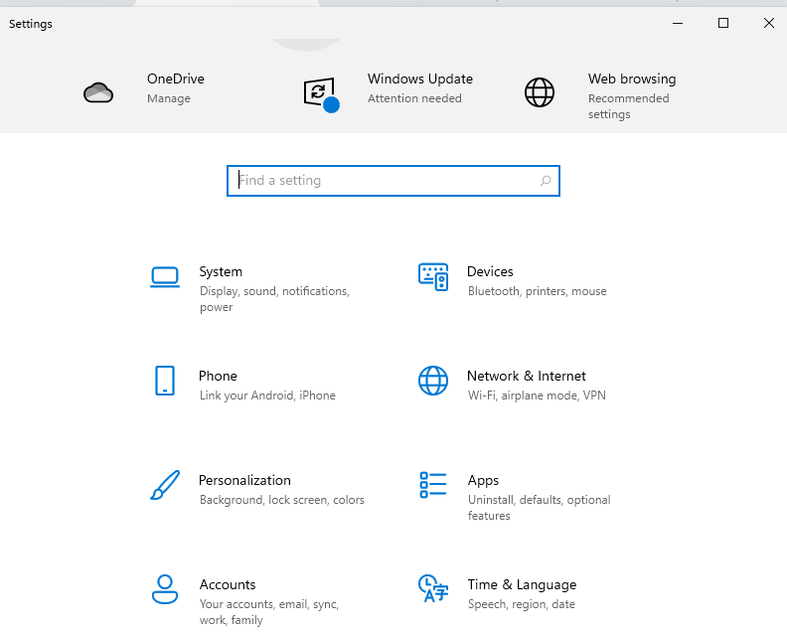
Task: Click the search magnifier icon
Action: (546, 181)
